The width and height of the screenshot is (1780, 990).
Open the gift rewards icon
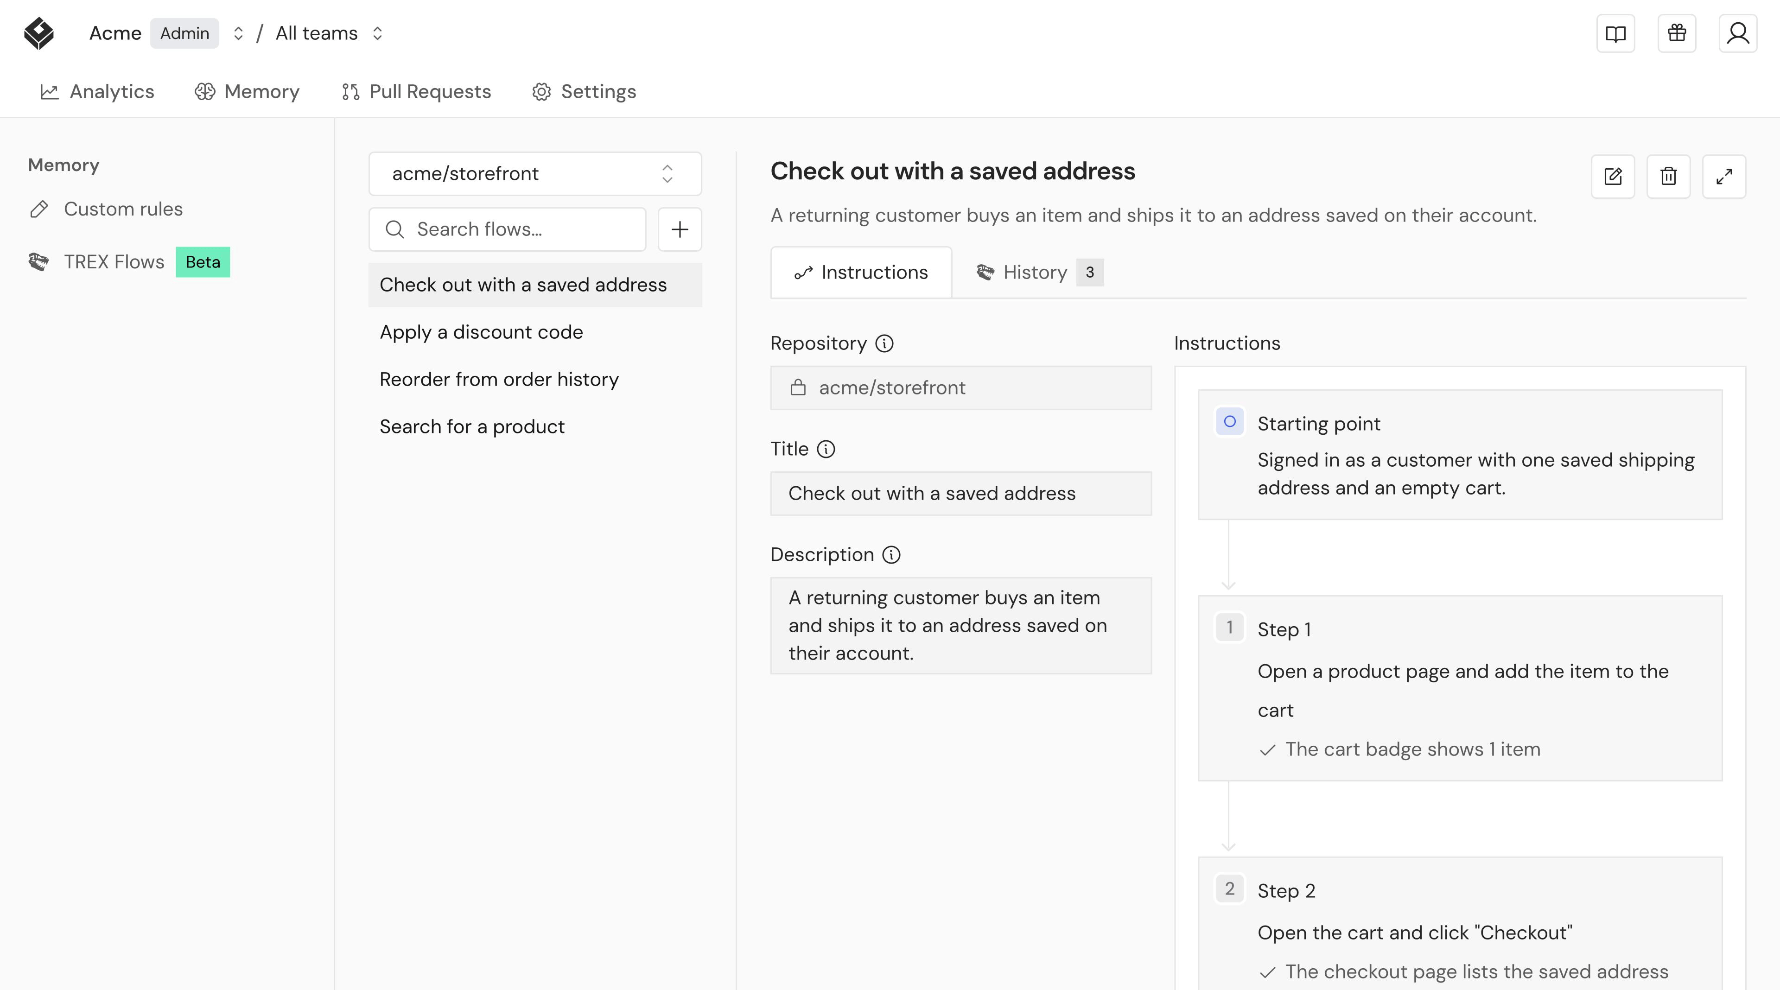click(1677, 33)
